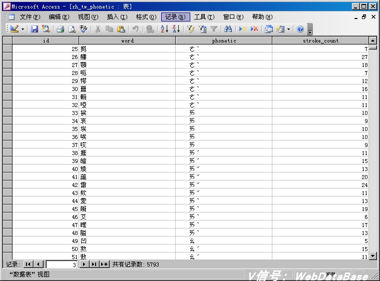The height and width of the screenshot is (281, 380).
Task: Select the row selector for id 33
Action: tap(8, 112)
